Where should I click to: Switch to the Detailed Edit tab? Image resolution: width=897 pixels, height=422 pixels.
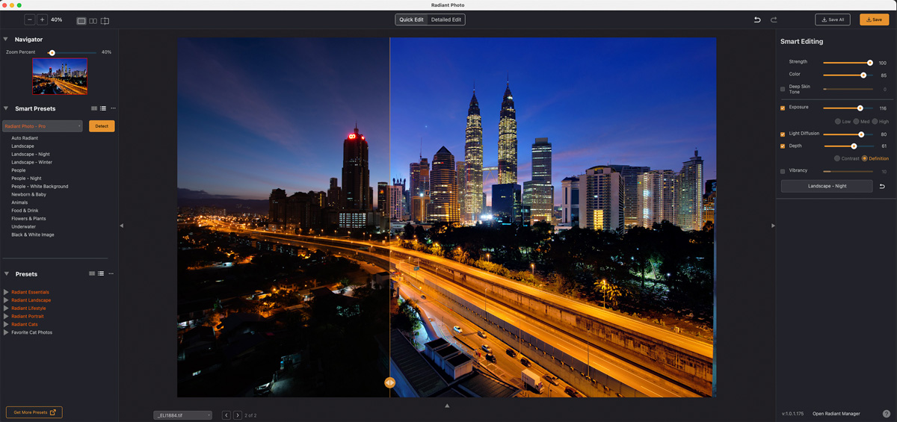click(x=446, y=20)
